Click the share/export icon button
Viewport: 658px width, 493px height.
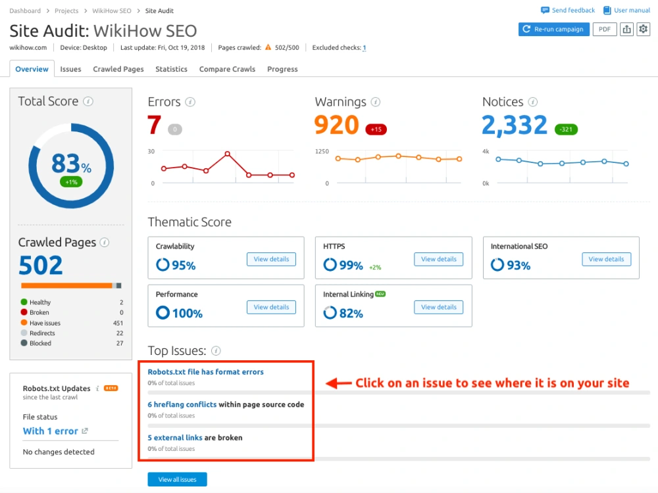626,30
